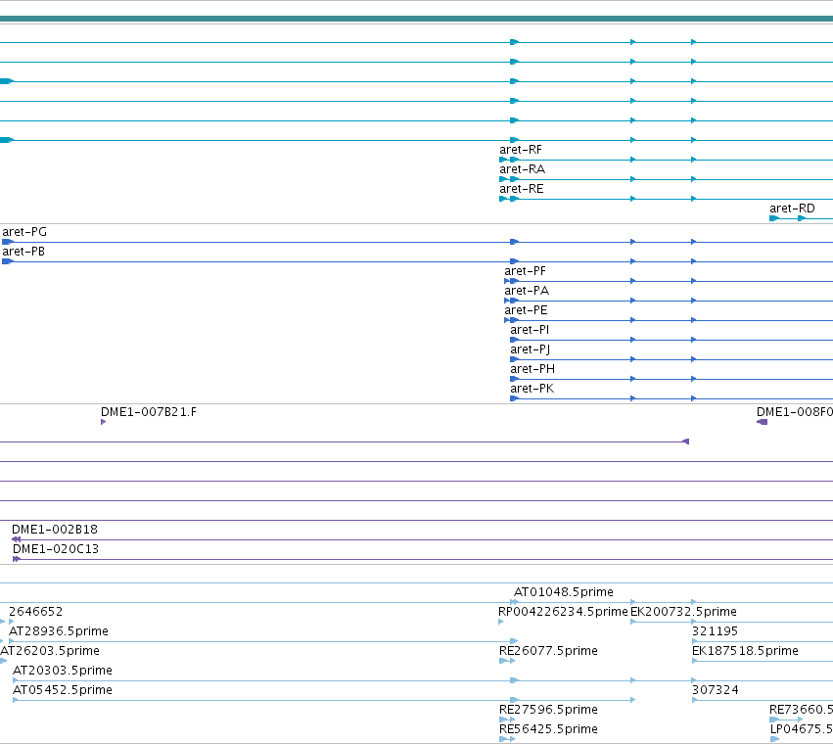Select the AT05452.5prime EST label
The height and width of the screenshot is (744, 833).
pos(62,691)
